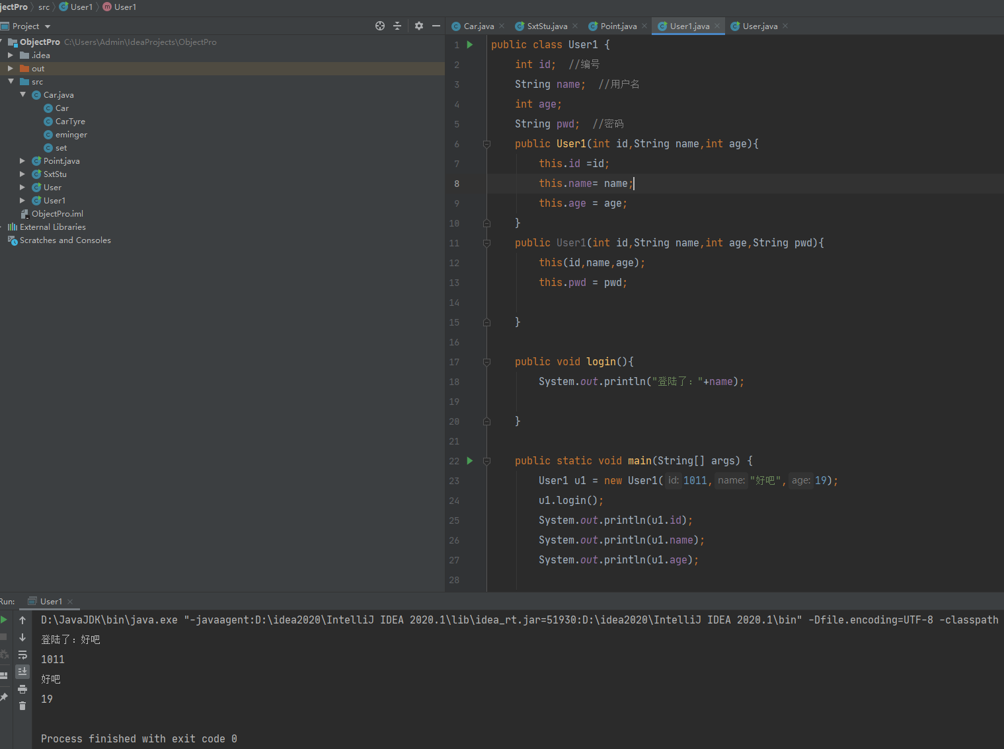The height and width of the screenshot is (749, 1004).
Task: Select the User1.java editor tab
Action: click(689, 26)
